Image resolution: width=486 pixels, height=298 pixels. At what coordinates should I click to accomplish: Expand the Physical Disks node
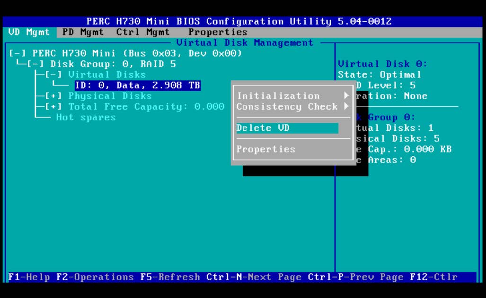[53, 96]
